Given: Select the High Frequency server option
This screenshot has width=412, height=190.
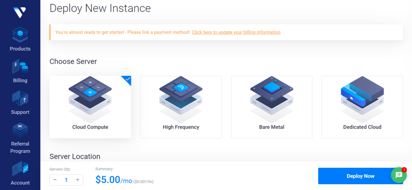Looking at the screenshot, I should pyautogui.click(x=181, y=107).
